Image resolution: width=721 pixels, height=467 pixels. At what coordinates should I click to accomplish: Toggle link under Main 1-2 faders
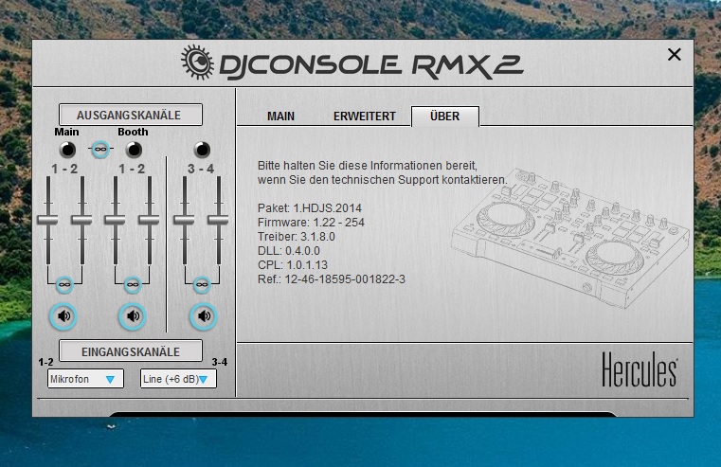click(64, 285)
